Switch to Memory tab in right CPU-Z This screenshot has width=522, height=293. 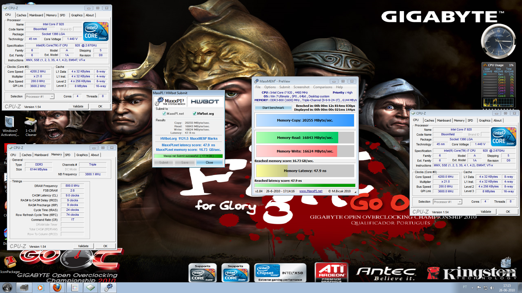[x=459, y=121]
